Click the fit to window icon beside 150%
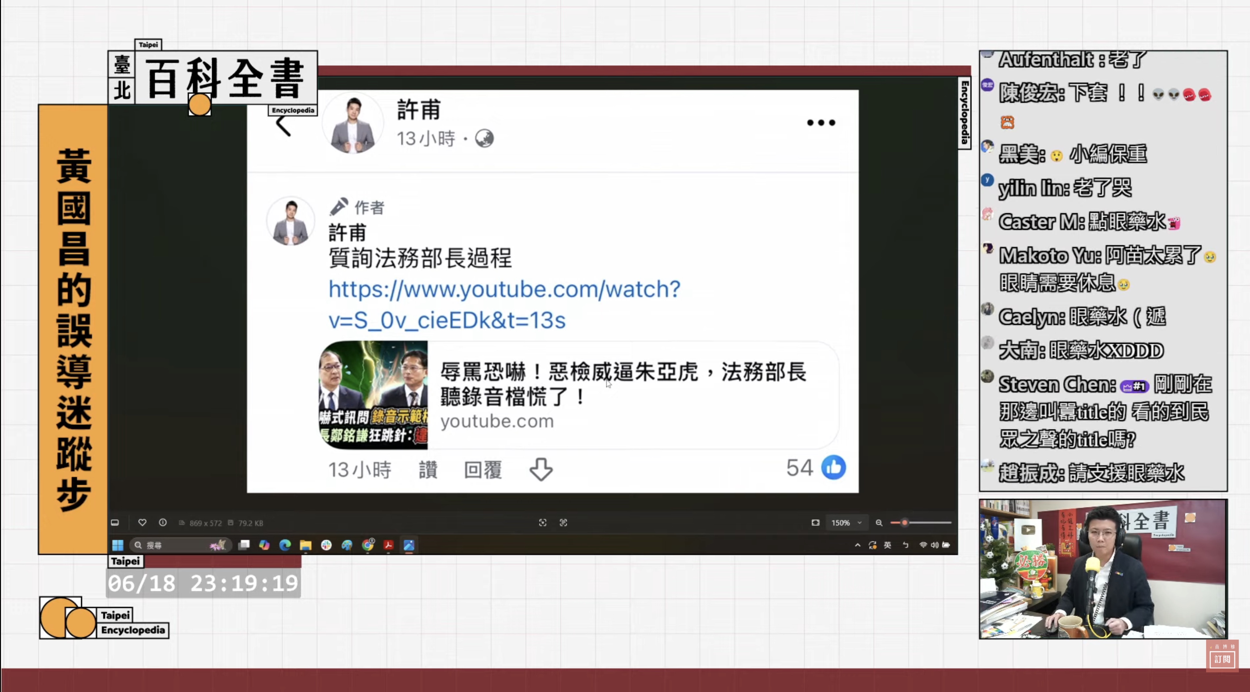The height and width of the screenshot is (692, 1250). tap(815, 523)
